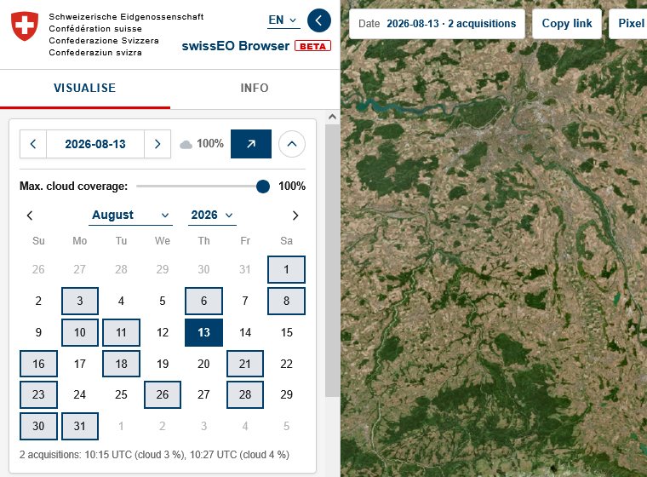Select August 31 in the calendar
The height and width of the screenshot is (477, 647).
pos(80,426)
